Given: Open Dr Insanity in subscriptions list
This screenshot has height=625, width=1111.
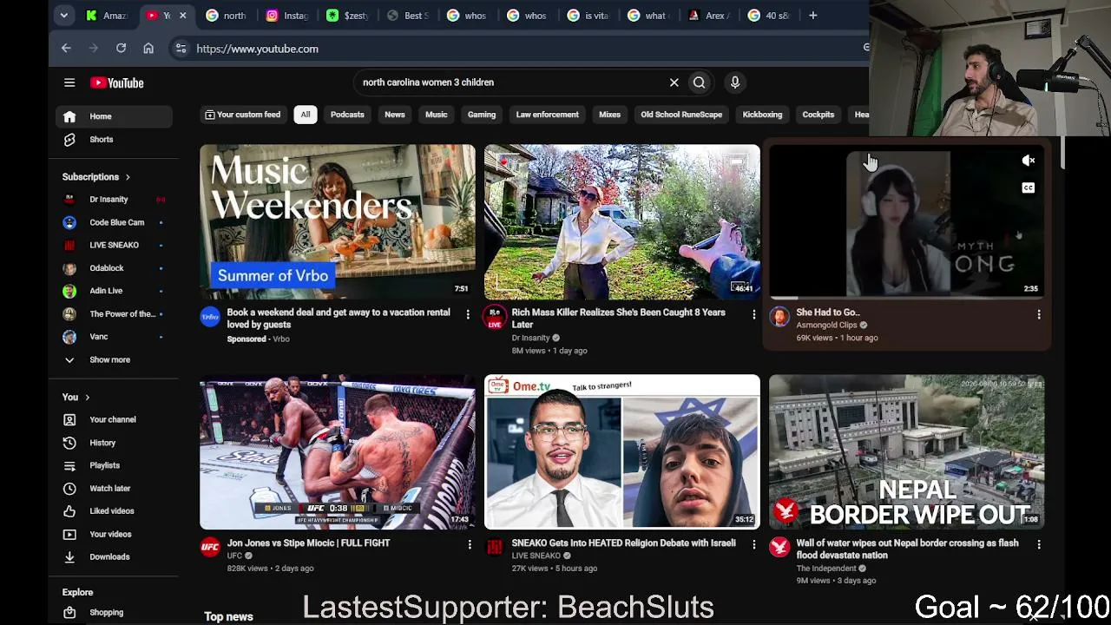Looking at the screenshot, I should [x=114, y=200].
